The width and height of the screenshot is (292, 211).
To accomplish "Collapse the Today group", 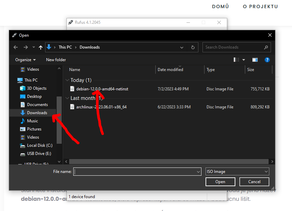I will pyautogui.click(x=67, y=80).
